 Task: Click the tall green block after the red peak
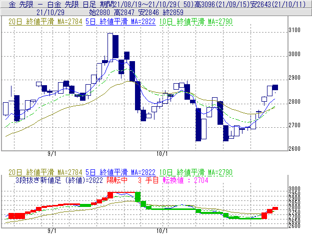click(137, 197)
